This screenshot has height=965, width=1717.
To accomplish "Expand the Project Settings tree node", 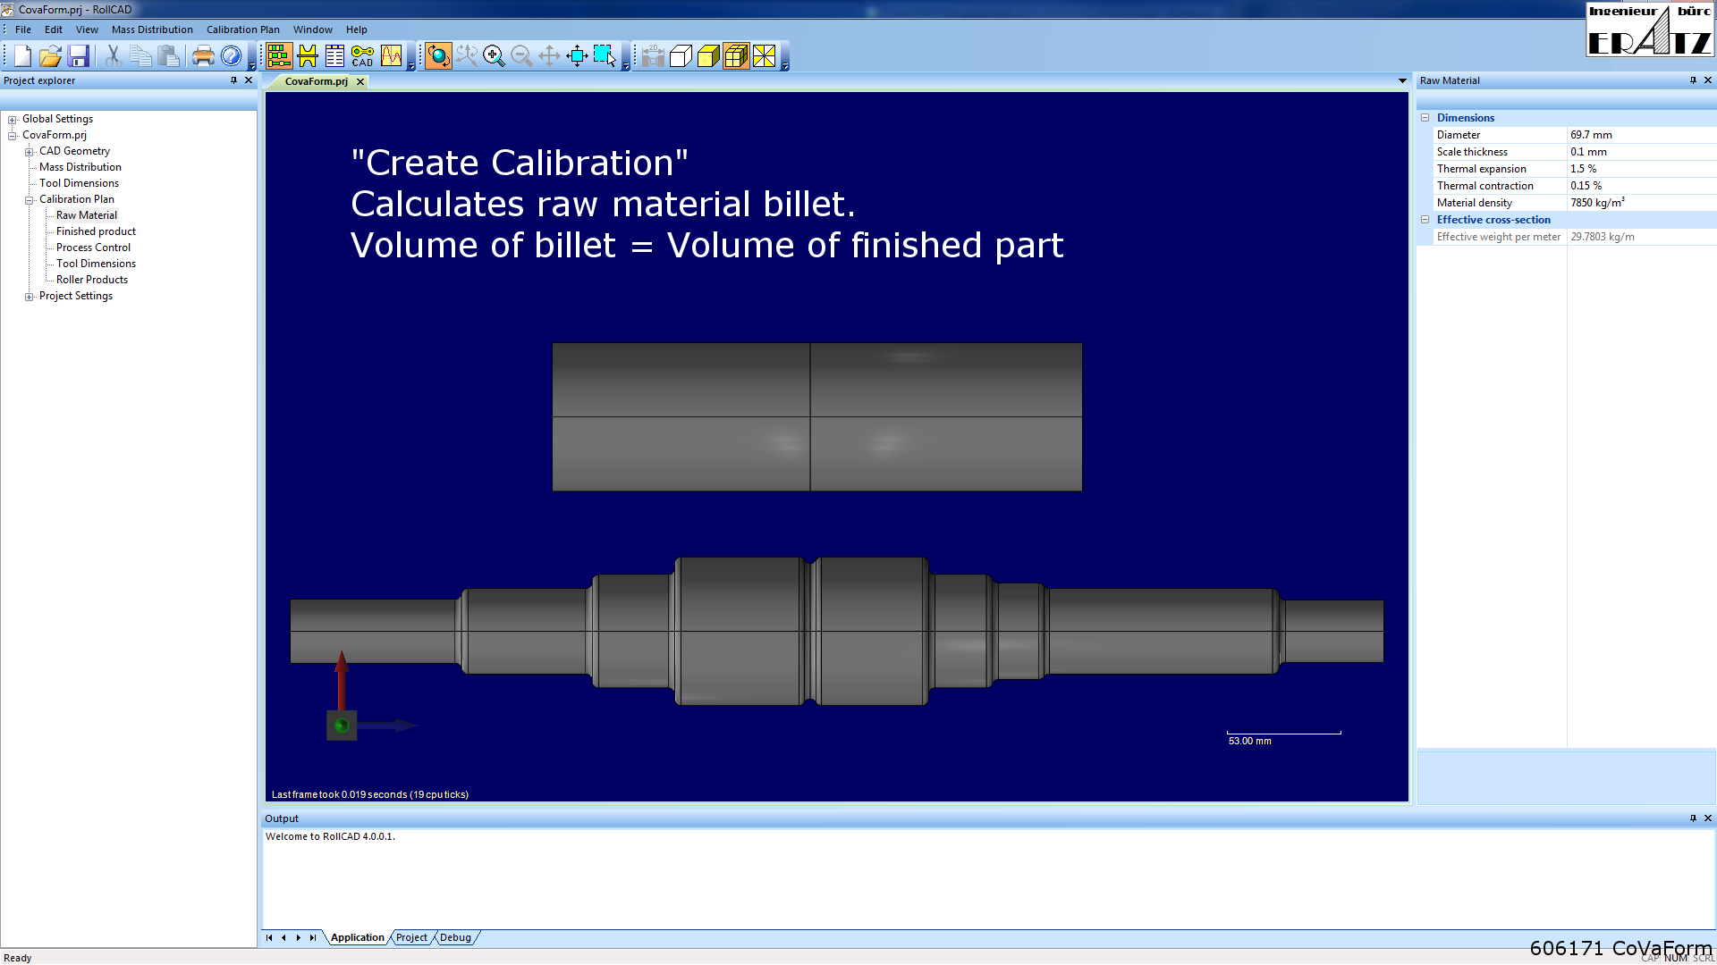I will coord(30,297).
